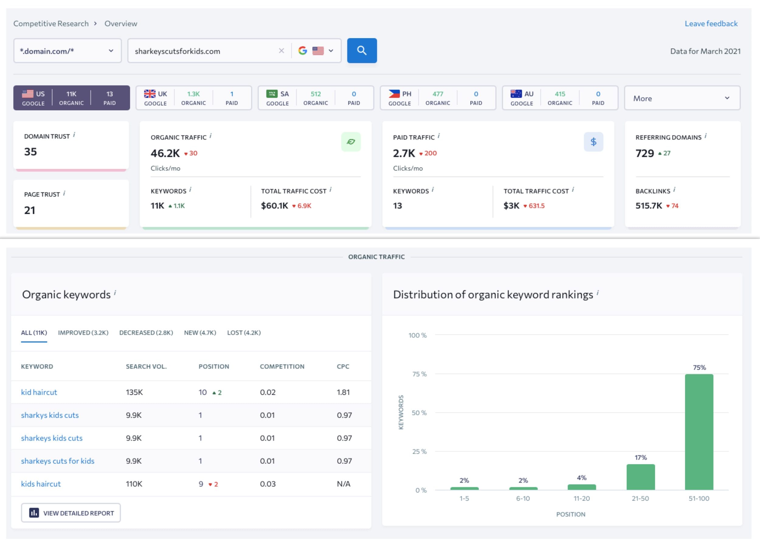The height and width of the screenshot is (547, 760).
Task: Click the backlinks value 515.7K
Action: pyautogui.click(x=649, y=205)
